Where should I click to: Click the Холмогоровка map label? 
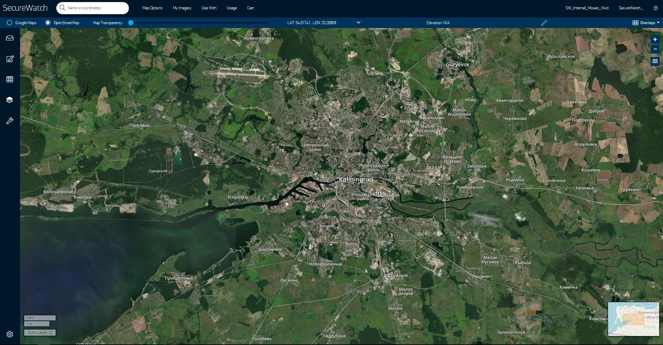(259, 38)
